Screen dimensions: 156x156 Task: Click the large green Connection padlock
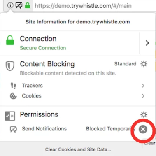(10, 40)
